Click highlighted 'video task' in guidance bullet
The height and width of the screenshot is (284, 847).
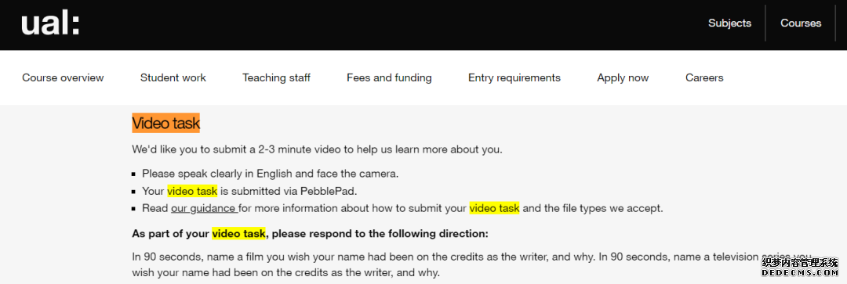click(x=494, y=208)
